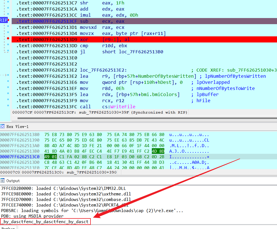Set breakpoint dot beside call cs:WriteFile

point(8,105)
